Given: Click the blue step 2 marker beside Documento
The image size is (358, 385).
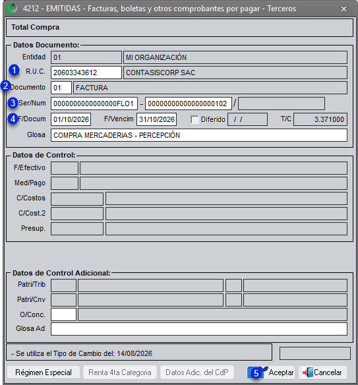Looking at the screenshot, I should (x=5, y=86).
